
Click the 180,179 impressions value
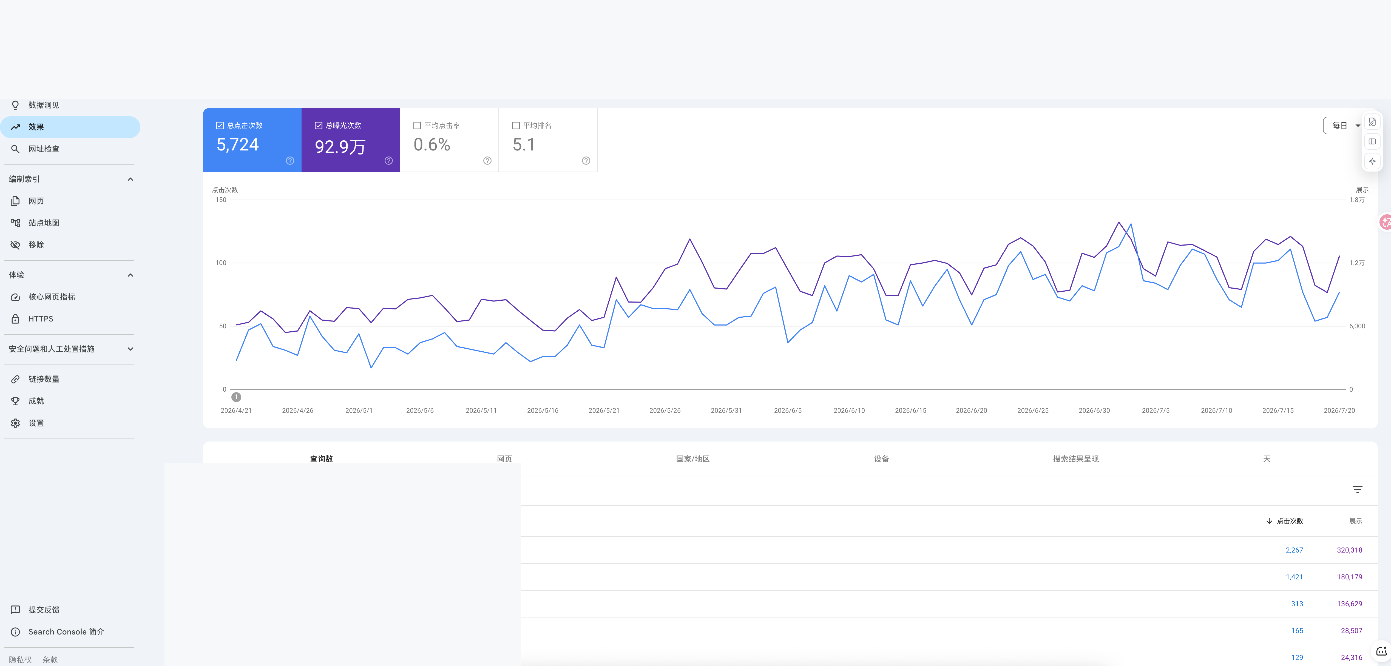click(x=1349, y=577)
